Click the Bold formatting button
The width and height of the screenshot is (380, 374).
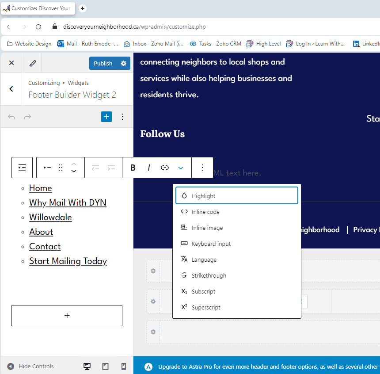click(x=133, y=168)
